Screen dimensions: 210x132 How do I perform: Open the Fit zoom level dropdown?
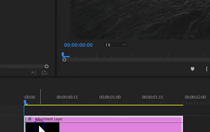pos(116,45)
